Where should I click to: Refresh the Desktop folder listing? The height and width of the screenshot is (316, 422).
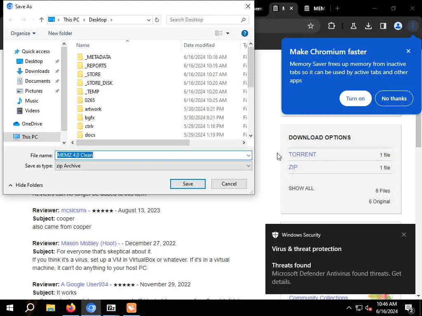click(x=157, y=20)
